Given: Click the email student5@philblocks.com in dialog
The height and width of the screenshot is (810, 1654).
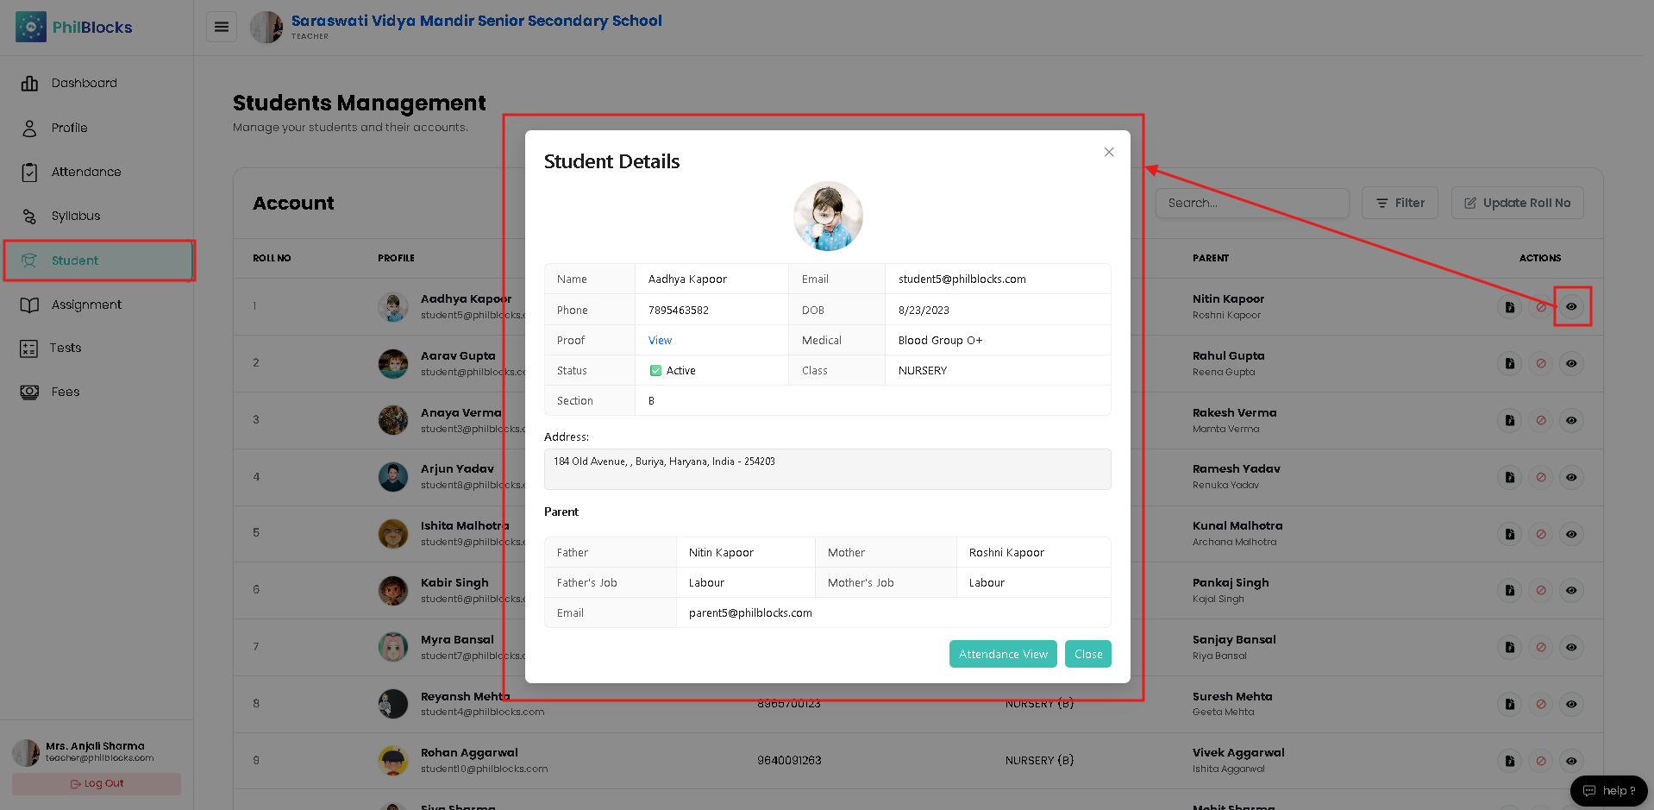Looking at the screenshot, I should coord(962,279).
